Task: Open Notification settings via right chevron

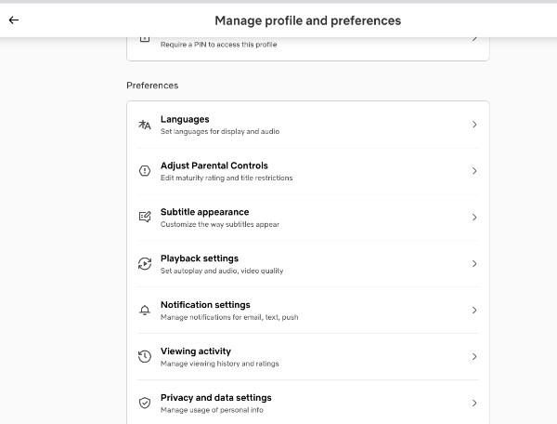Action: pos(474,311)
